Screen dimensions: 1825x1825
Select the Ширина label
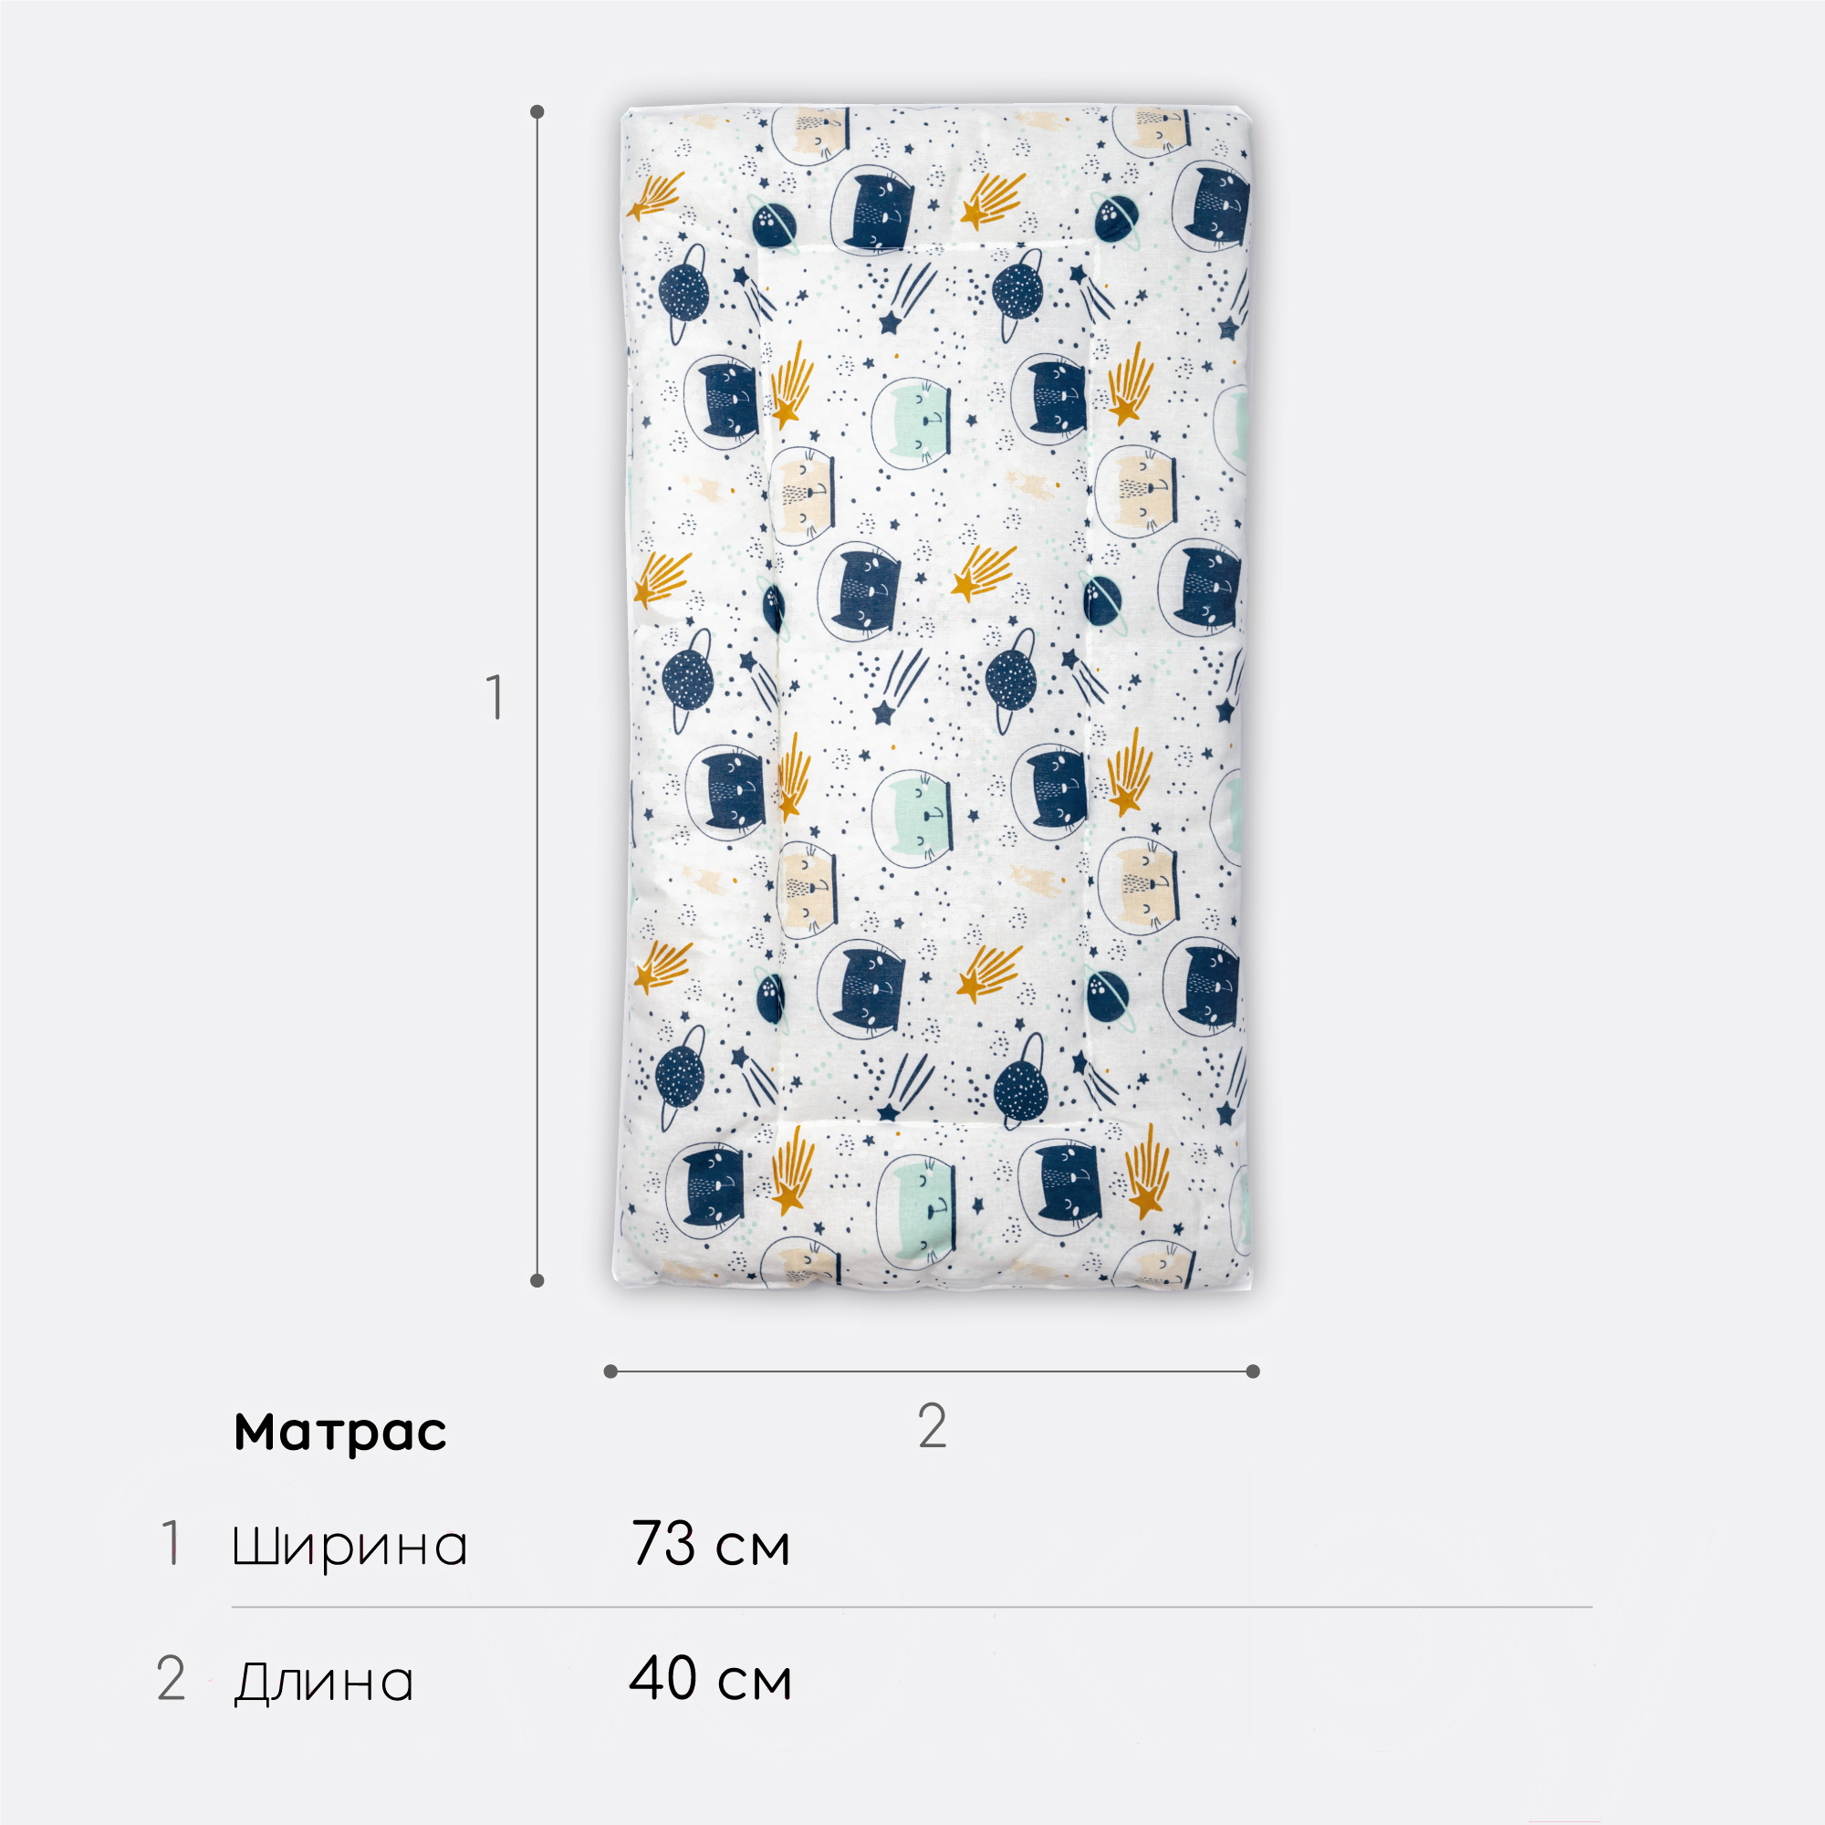pyautogui.click(x=350, y=1547)
